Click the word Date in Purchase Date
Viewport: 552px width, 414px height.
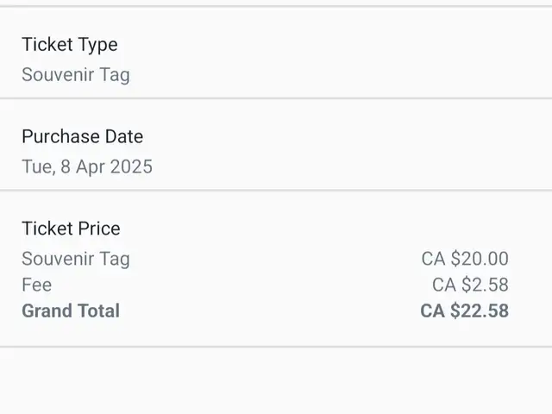click(x=124, y=136)
